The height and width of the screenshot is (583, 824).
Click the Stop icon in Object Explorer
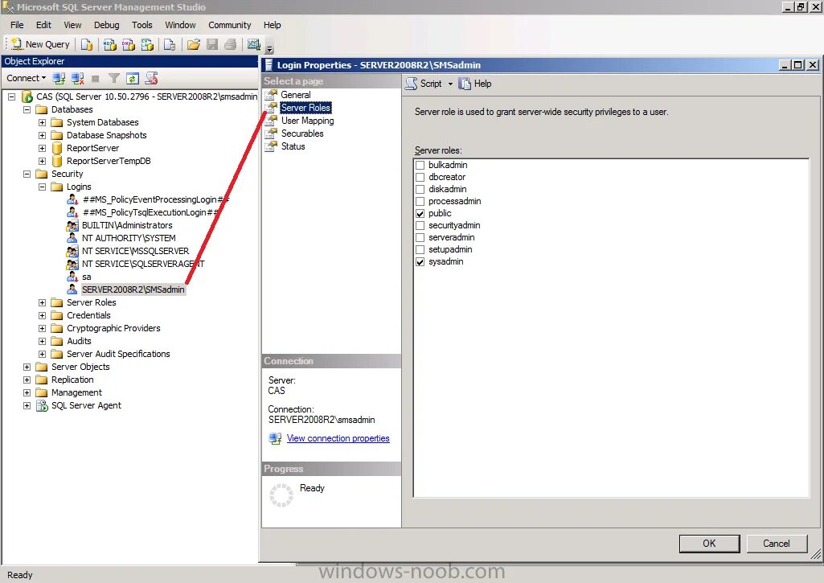95,78
